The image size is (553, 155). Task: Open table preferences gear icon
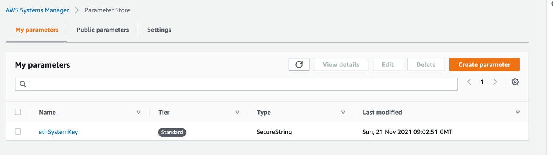click(515, 82)
